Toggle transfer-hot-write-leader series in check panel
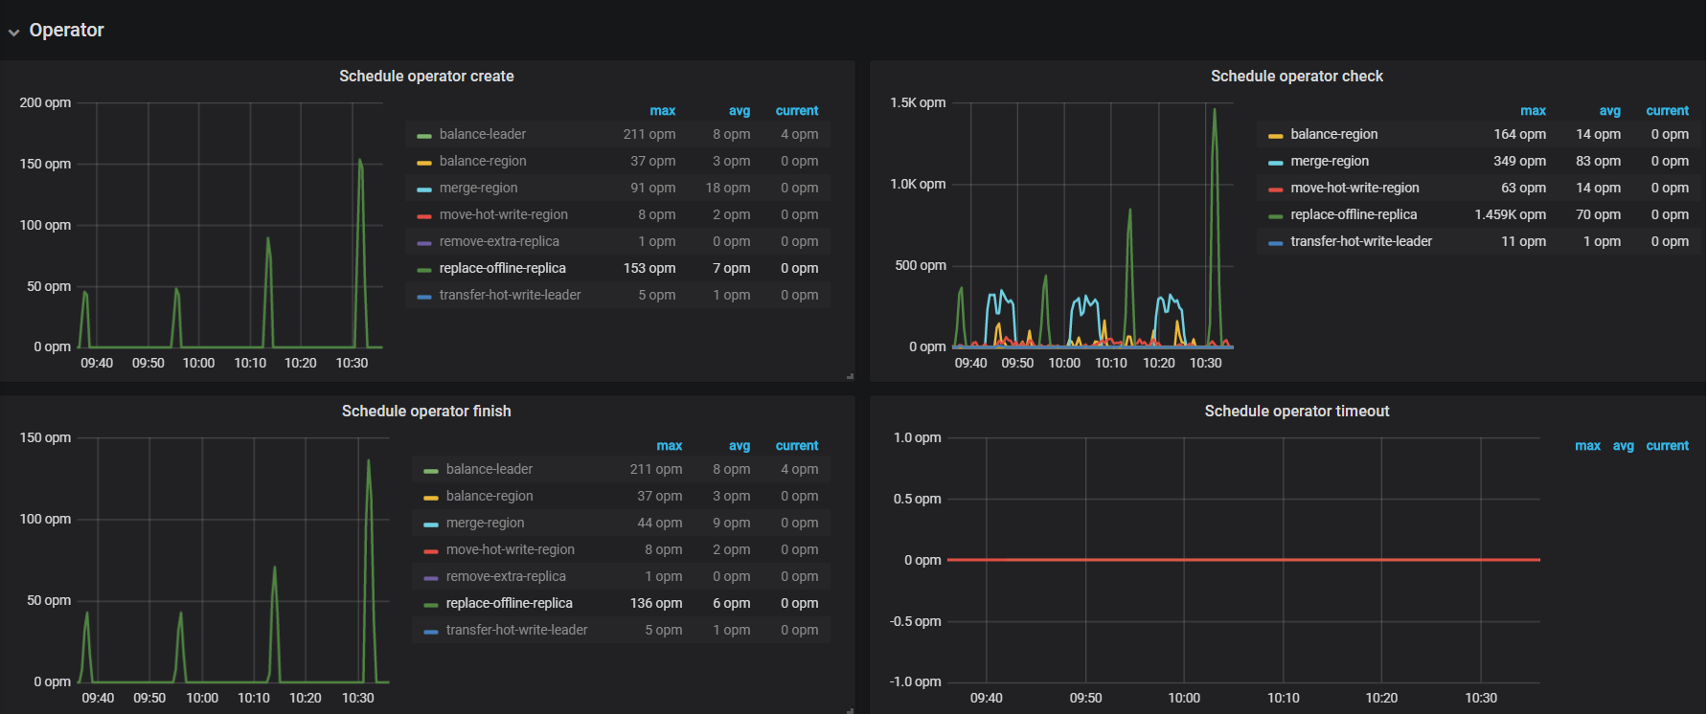 tap(1361, 241)
